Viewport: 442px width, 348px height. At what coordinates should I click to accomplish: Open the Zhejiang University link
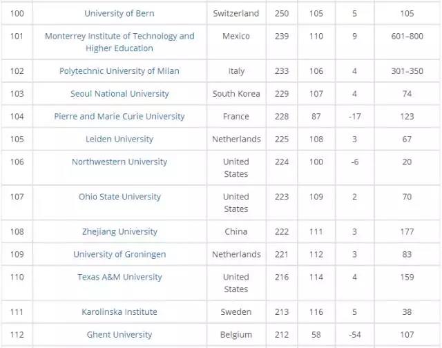(x=119, y=231)
